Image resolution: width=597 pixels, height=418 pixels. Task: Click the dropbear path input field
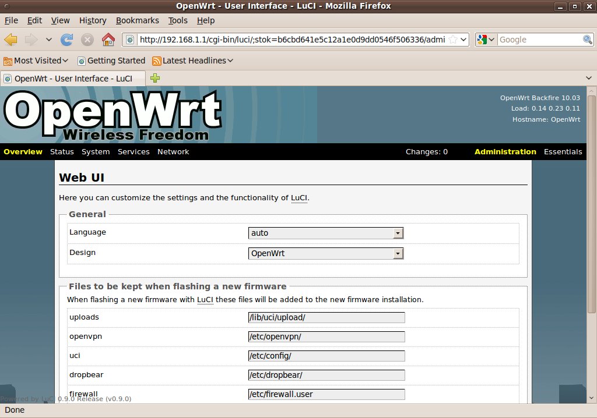[326, 375]
